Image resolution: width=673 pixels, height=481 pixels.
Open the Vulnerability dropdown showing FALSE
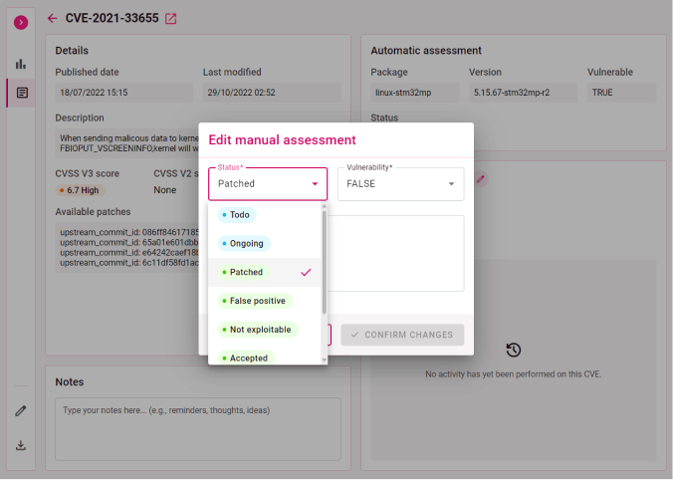pyautogui.click(x=401, y=184)
